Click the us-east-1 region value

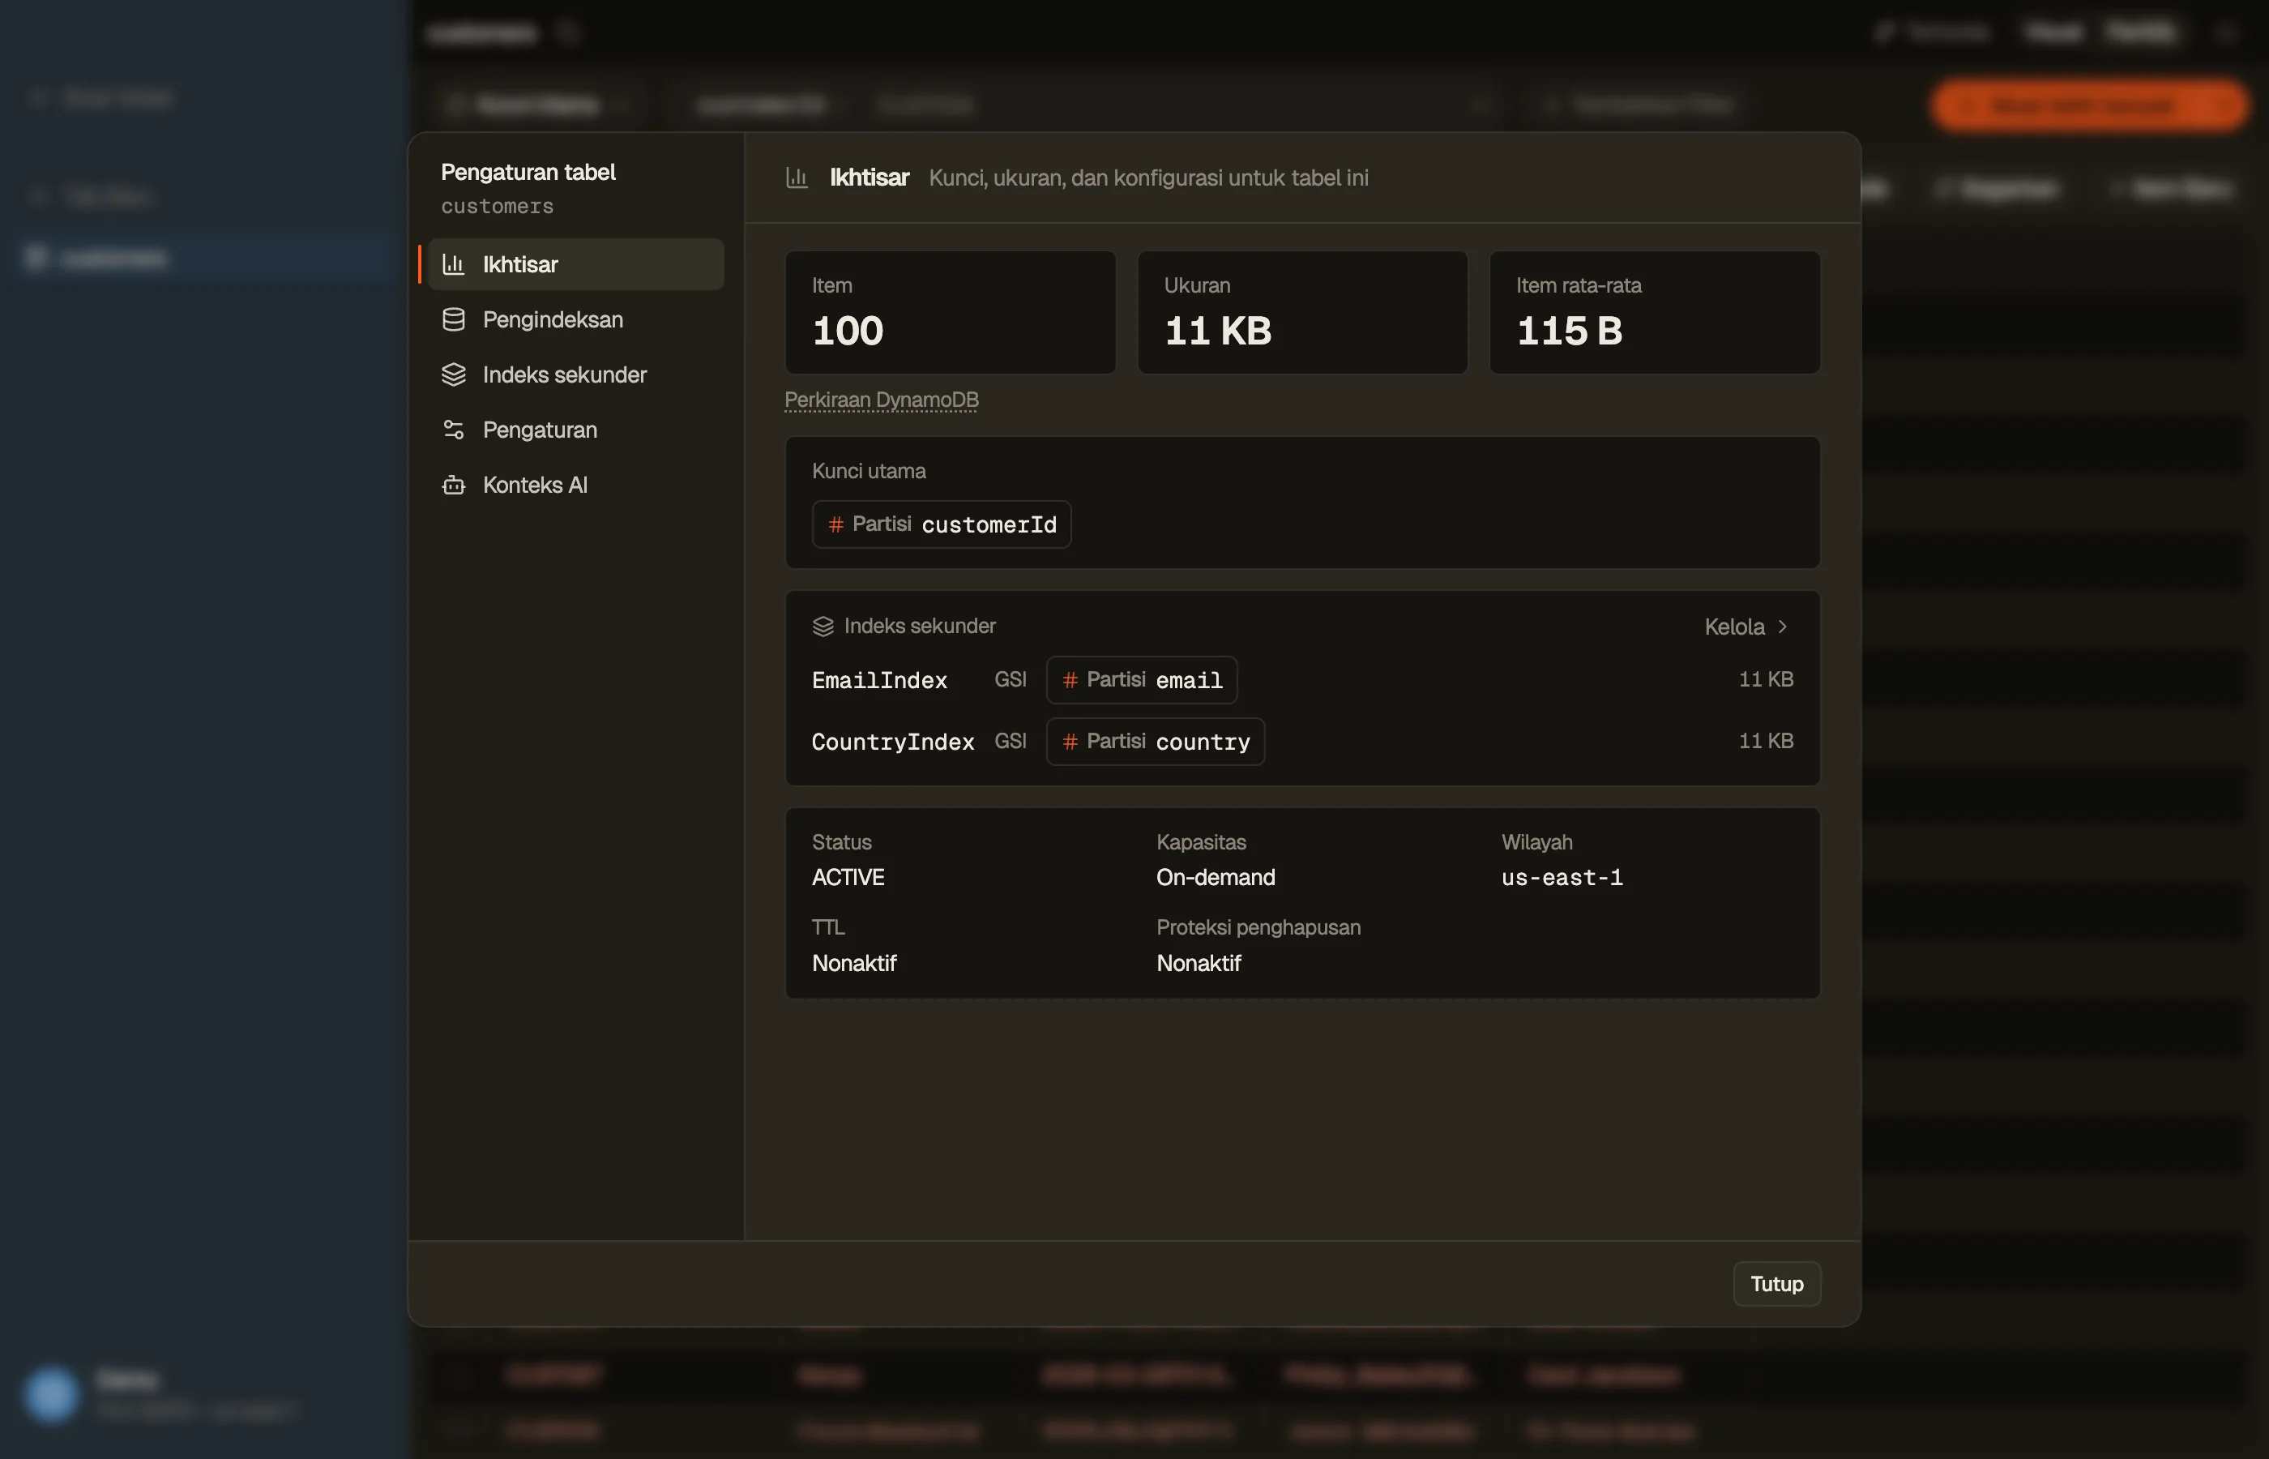click(x=1562, y=877)
